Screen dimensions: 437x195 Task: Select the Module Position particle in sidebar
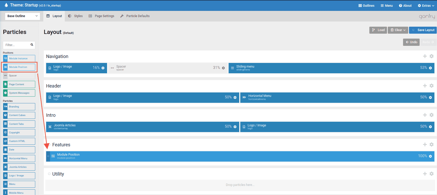19,67
